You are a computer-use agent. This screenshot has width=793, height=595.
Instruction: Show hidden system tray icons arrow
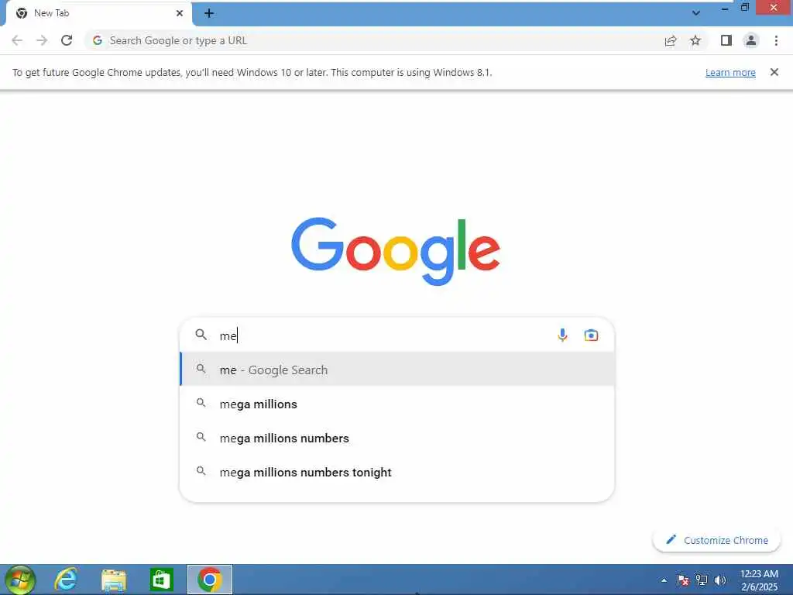coord(664,580)
